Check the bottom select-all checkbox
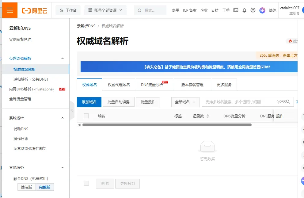304x198 pixels. tap(86, 183)
